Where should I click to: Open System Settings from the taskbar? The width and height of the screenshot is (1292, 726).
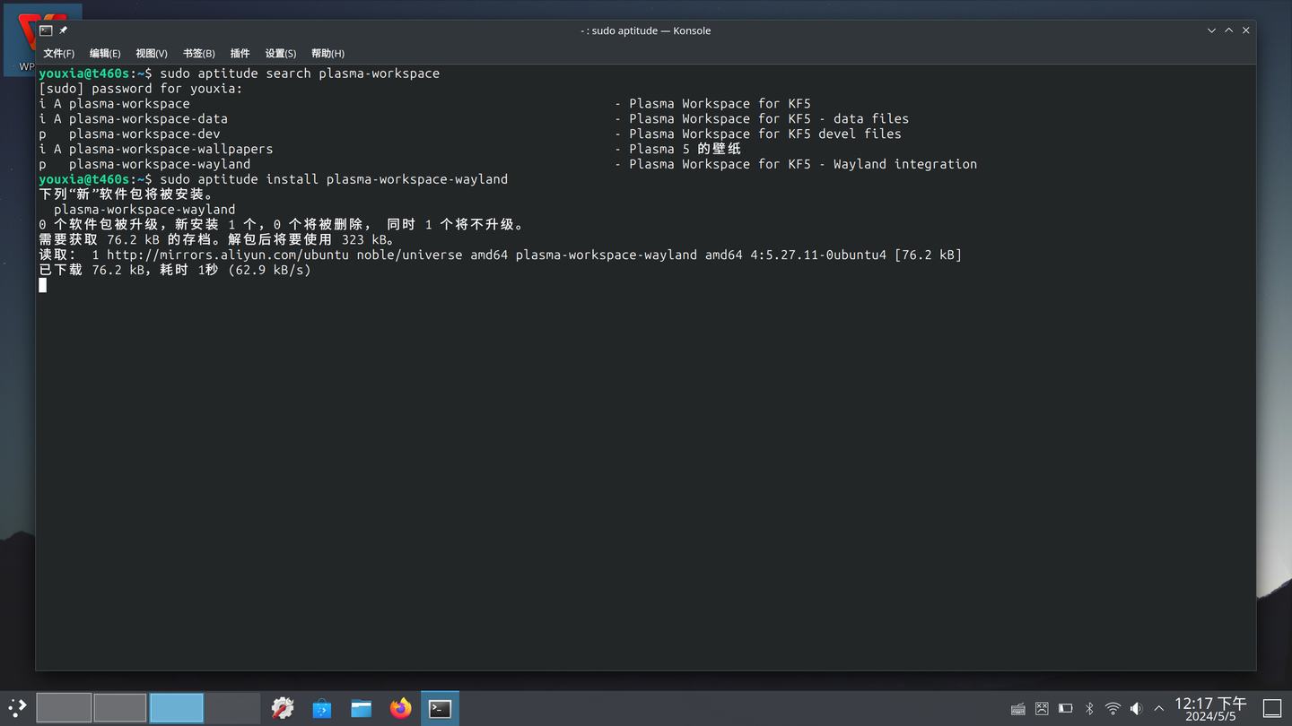(x=283, y=707)
